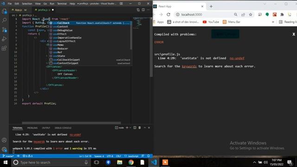Open the no-undef link in browser error
The width and height of the screenshot is (297, 167).
point(237,58)
